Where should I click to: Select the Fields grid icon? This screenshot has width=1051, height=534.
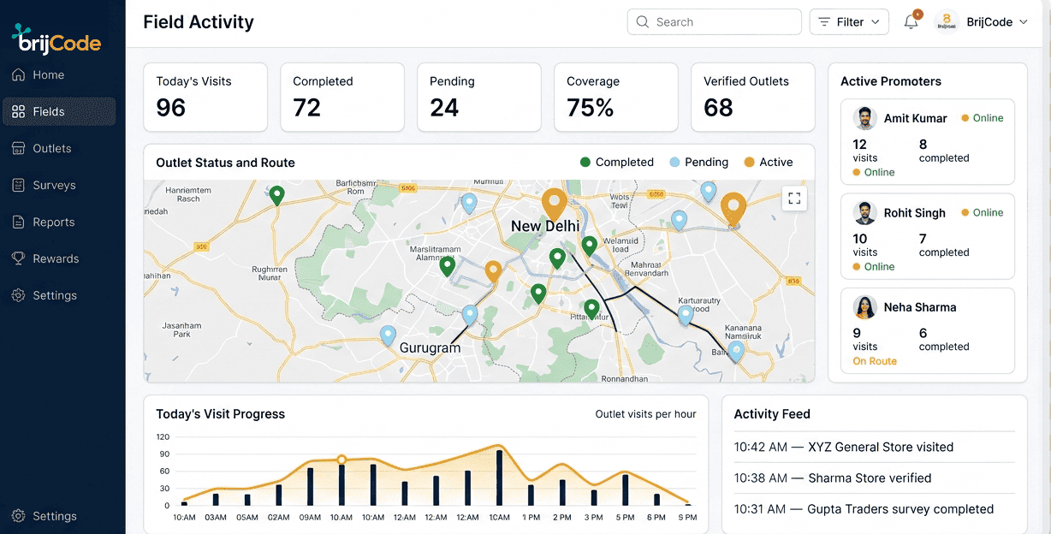point(18,112)
